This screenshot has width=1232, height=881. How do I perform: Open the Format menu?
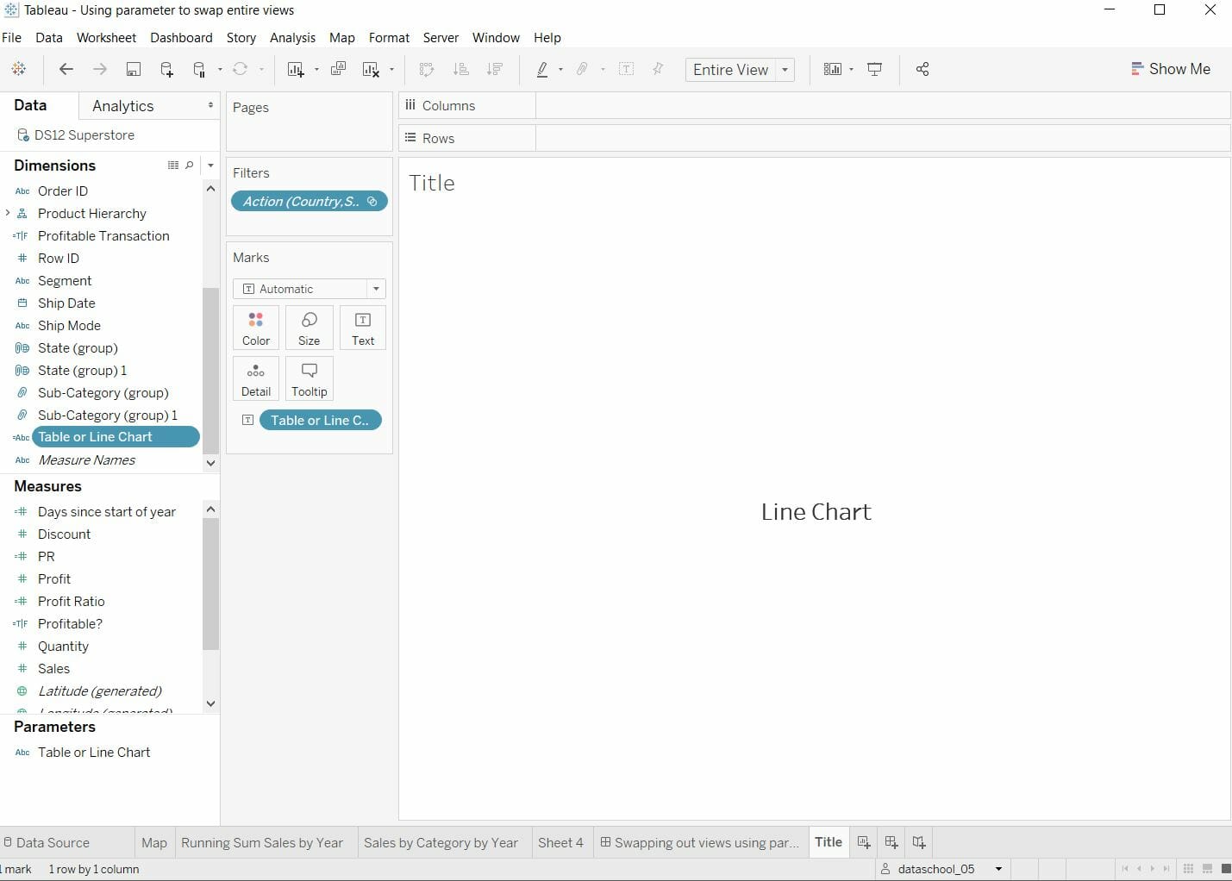[389, 38]
